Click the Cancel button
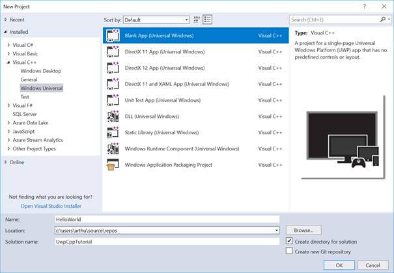 pyautogui.click(x=373, y=265)
